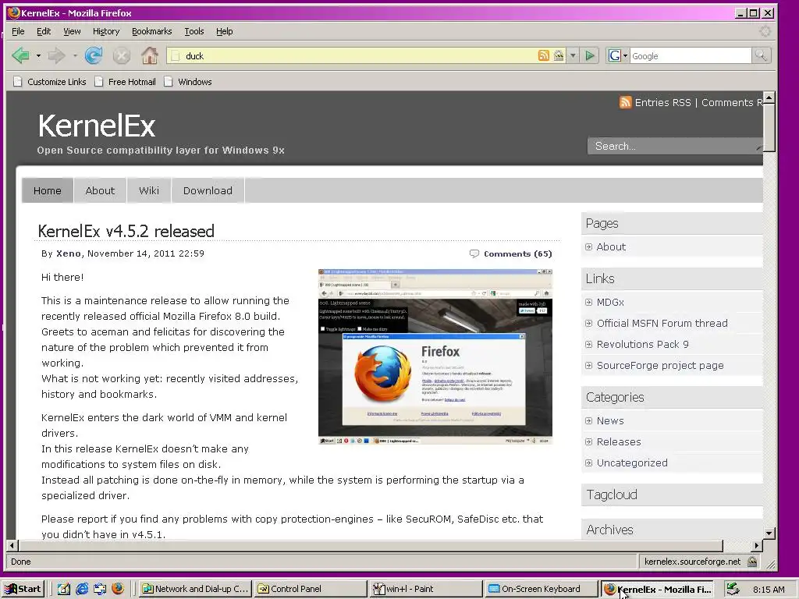The width and height of the screenshot is (799, 599).
Task: Open the address bar history dropdown
Action: coord(573,55)
